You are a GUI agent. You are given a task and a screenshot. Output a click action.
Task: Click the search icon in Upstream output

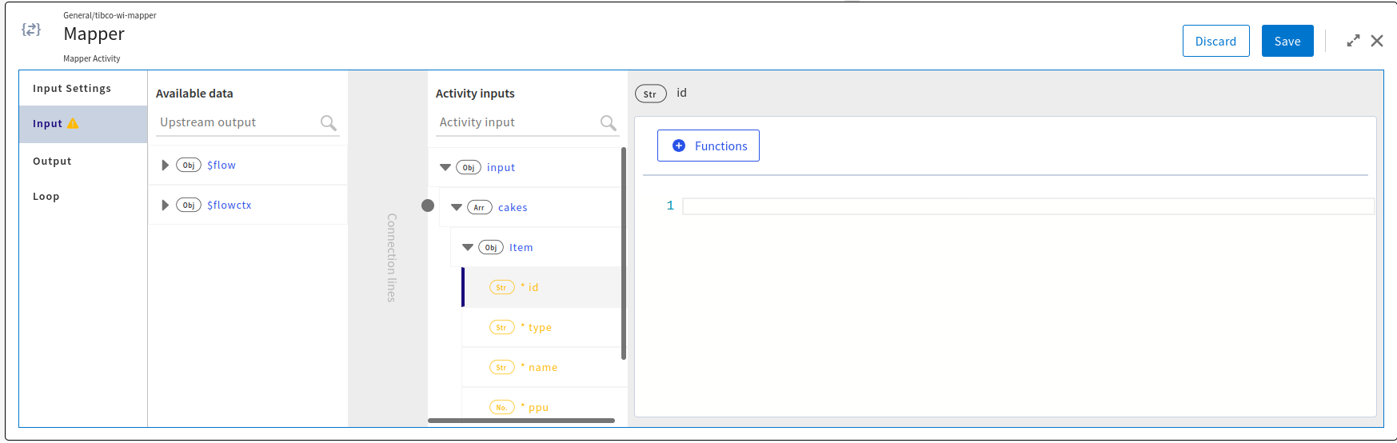[x=328, y=123]
